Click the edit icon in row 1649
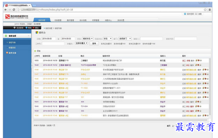218x138 pixels. [x=196, y=65]
